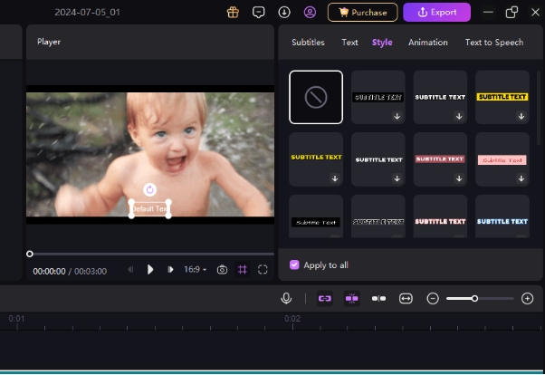Screen dimensions: 545x375
Task: Click the project title 2024-07-05_01
Action: (x=87, y=13)
